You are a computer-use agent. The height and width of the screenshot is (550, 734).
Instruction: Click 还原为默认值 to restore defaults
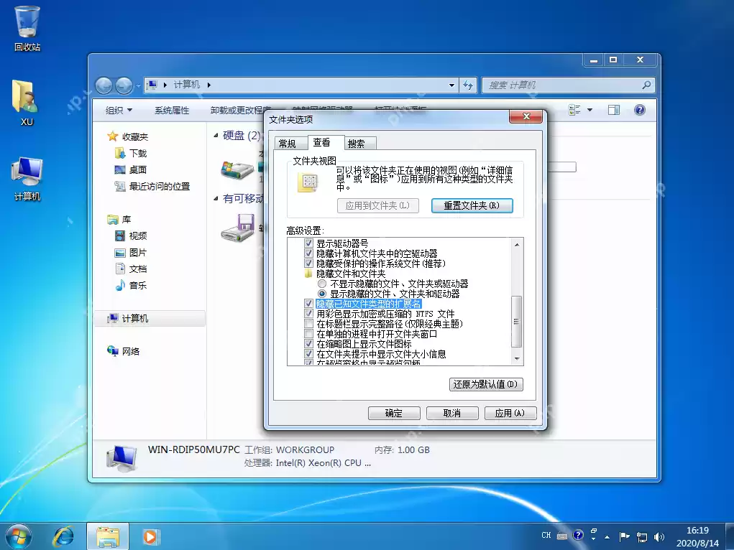tap(486, 384)
